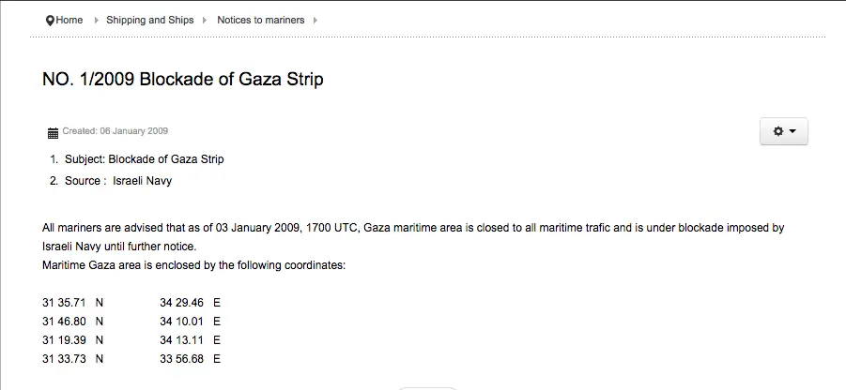Viewport: 846px width, 390px height.
Task: Go to the Home breadcrumb link
Action: pos(69,20)
